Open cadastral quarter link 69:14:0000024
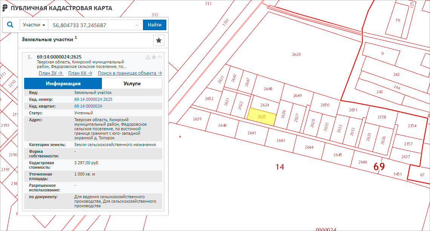Viewport: 430px width, 231px height. tap(88, 106)
